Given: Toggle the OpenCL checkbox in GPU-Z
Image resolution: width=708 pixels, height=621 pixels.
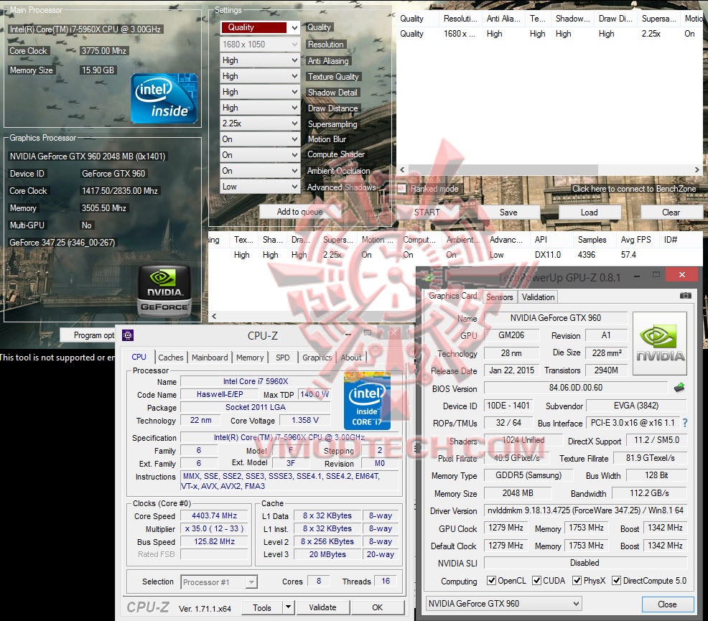Looking at the screenshot, I should (491, 580).
